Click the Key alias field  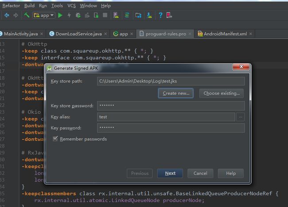(x=166, y=117)
